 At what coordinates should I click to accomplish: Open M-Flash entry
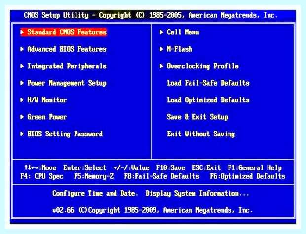pos(180,49)
